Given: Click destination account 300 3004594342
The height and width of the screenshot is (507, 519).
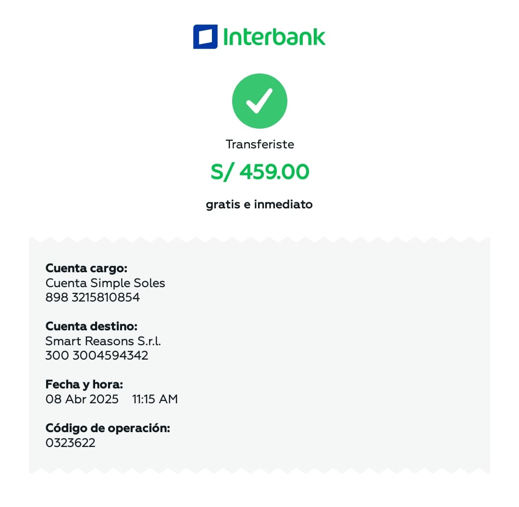Looking at the screenshot, I should point(97,356).
